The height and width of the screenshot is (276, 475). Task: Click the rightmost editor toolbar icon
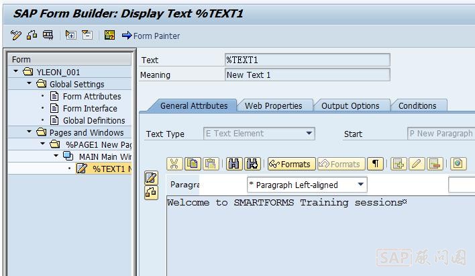pos(458,164)
